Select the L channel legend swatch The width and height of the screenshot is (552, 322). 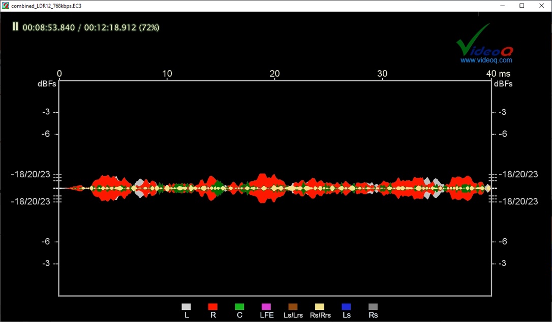[x=186, y=307]
